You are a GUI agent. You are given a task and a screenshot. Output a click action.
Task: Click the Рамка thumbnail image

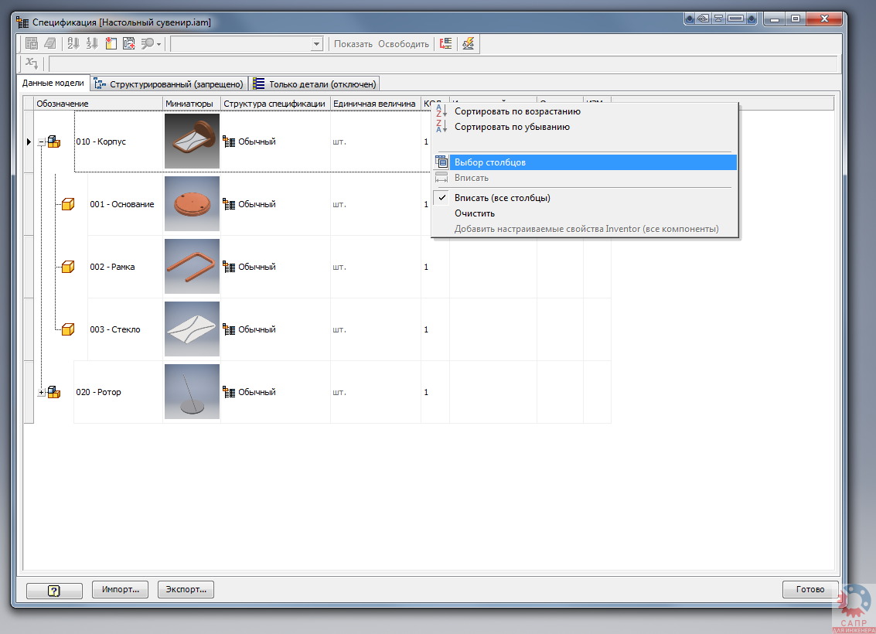coord(192,267)
